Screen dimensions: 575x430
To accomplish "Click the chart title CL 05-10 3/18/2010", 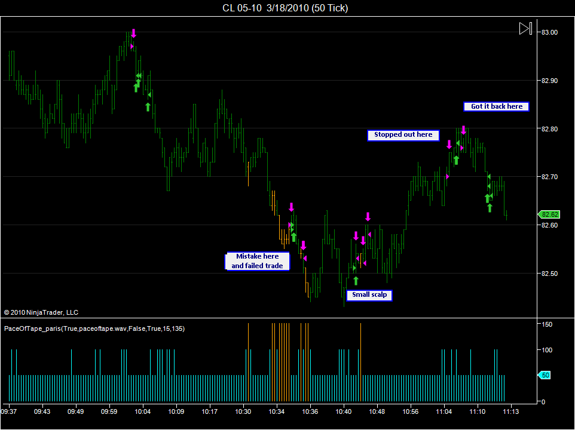I will (285, 8).
